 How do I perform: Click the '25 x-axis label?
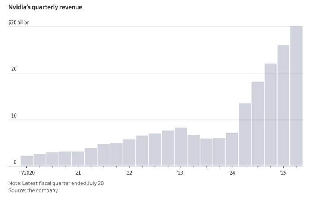(283, 173)
